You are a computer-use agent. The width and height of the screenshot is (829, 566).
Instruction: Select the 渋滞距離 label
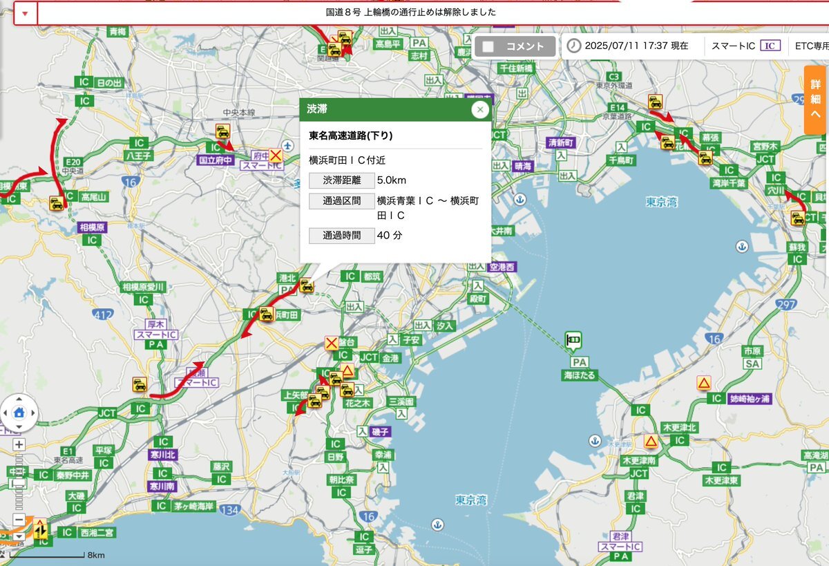pos(341,181)
